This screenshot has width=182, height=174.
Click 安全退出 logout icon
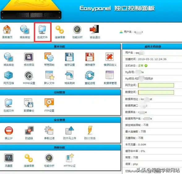(x=95, y=29)
